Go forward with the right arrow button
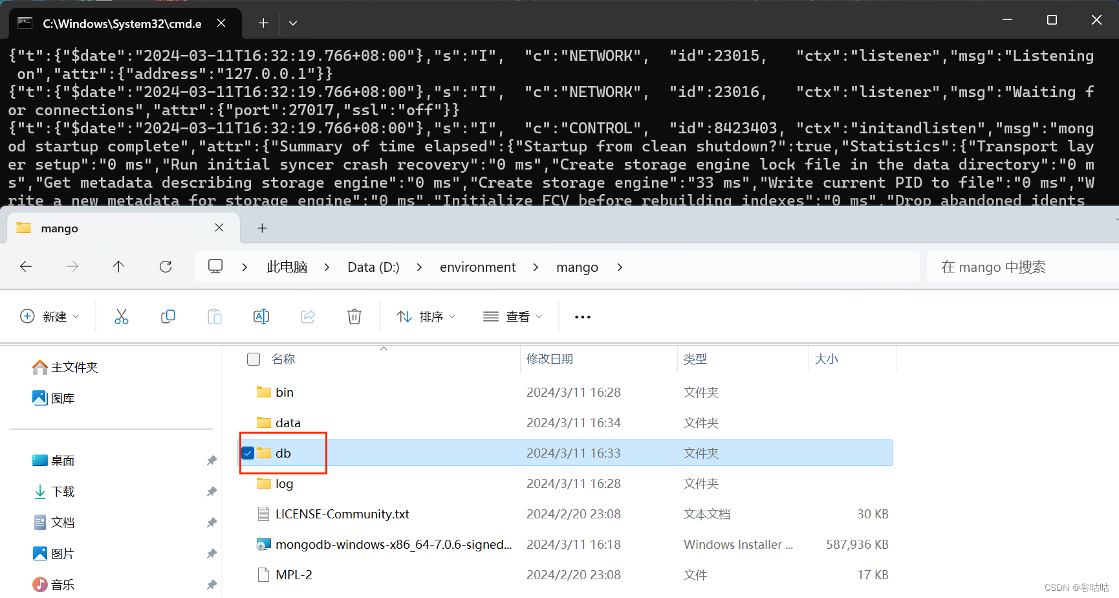Image resolution: width=1119 pixels, height=598 pixels. tap(72, 267)
